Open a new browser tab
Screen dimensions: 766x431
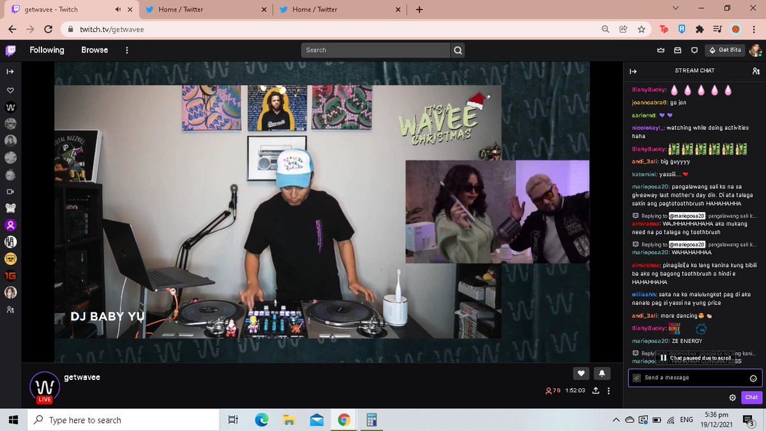coord(419,10)
